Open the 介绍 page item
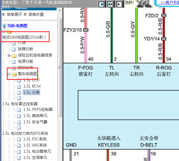 (22, 43)
